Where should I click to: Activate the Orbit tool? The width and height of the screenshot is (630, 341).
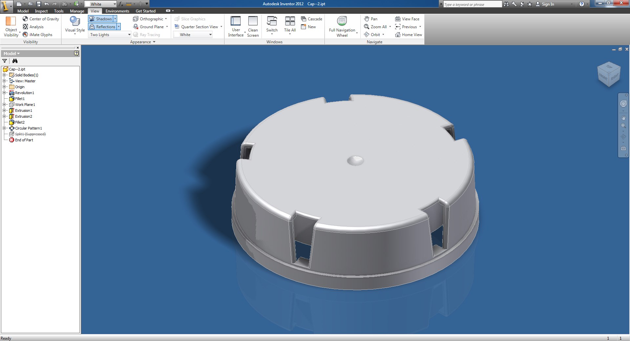(372, 34)
